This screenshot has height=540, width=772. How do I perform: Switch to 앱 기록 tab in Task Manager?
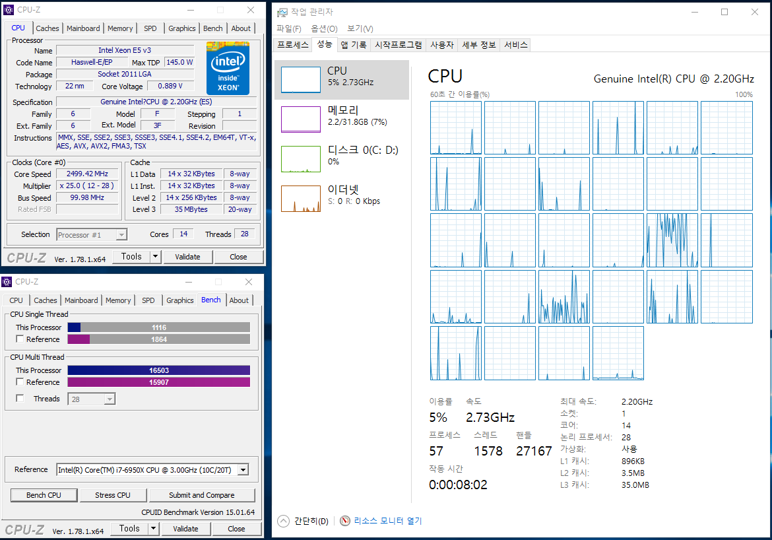(x=354, y=45)
